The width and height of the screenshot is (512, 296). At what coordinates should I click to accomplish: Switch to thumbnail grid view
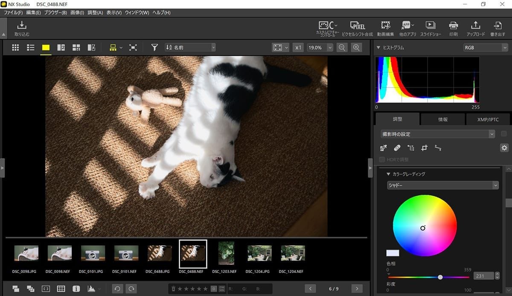click(x=15, y=47)
